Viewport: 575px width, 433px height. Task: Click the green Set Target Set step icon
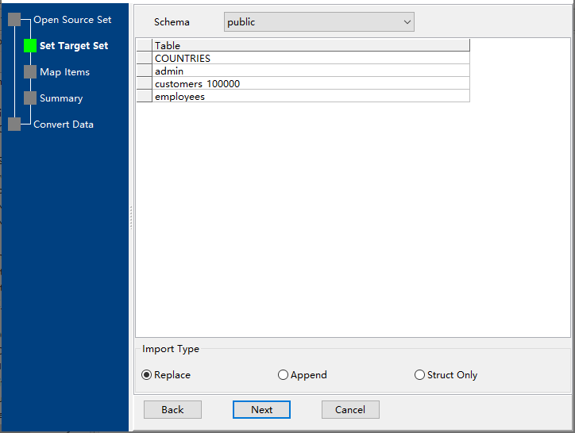[30, 46]
